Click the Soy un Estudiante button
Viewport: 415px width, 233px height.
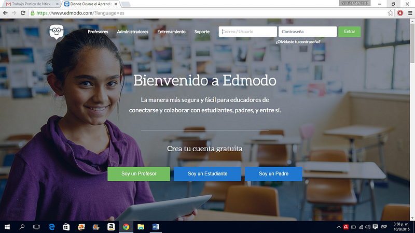point(208,174)
